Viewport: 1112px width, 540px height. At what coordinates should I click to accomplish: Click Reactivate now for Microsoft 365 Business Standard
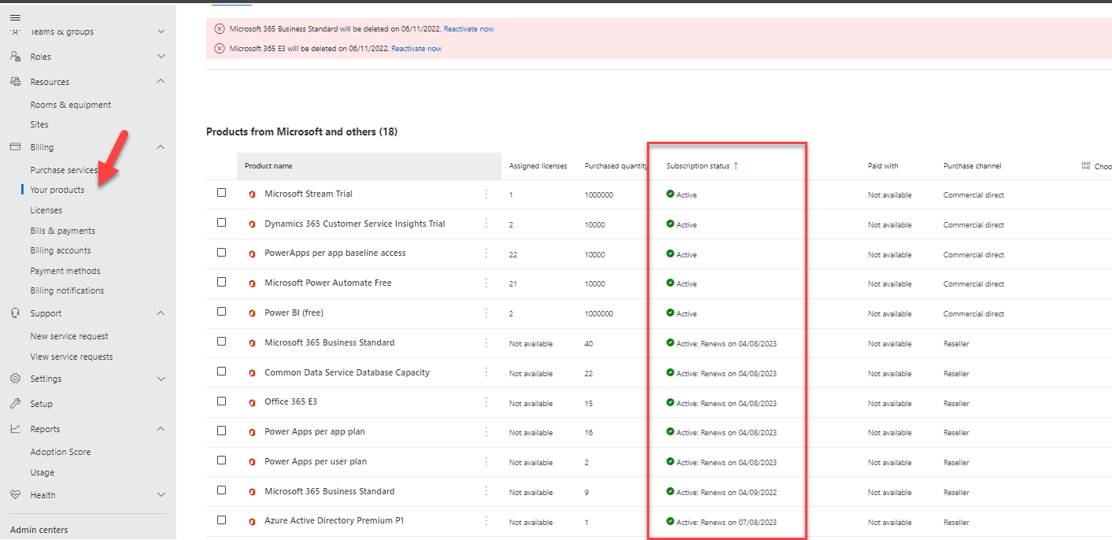(x=468, y=29)
